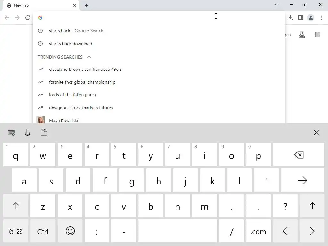
Task: Open the Search Labs flask icon
Action: click(302, 35)
